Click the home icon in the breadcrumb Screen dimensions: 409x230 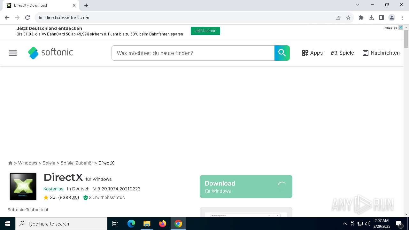pos(10,163)
